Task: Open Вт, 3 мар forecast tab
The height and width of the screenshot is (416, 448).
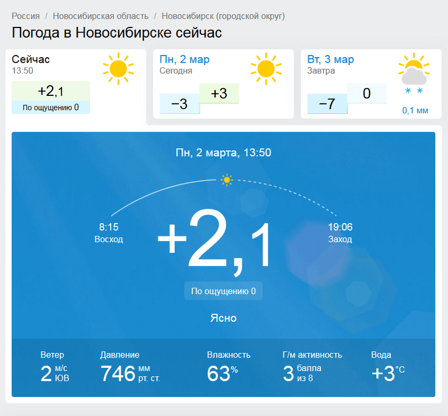Action: pos(371,84)
